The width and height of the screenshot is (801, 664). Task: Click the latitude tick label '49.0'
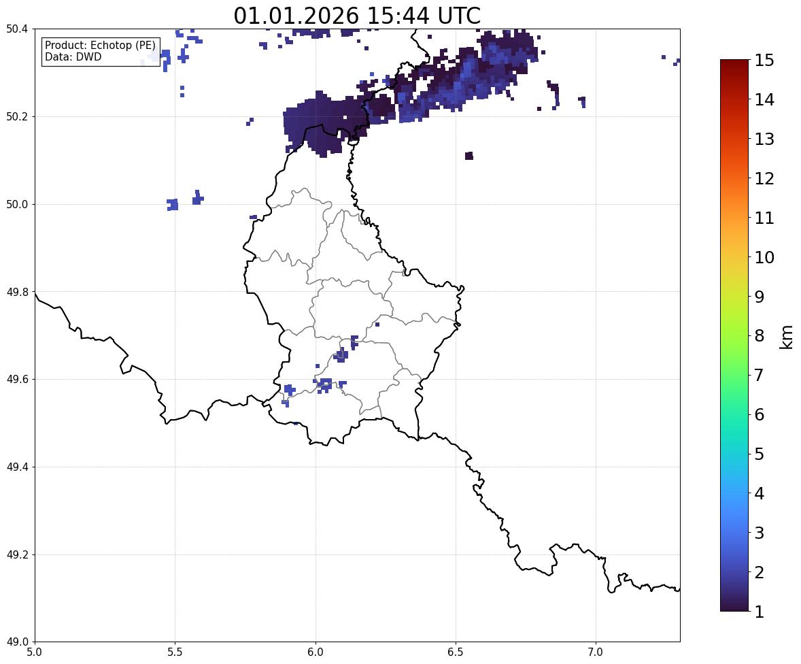coord(17,642)
